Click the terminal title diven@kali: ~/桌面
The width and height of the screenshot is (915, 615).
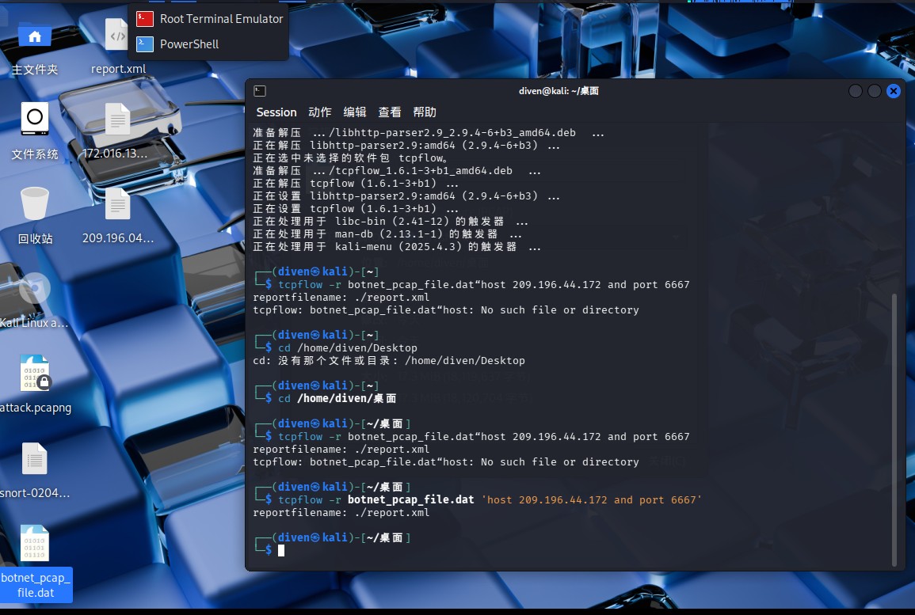pyautogui.click(x=559, y=91)
